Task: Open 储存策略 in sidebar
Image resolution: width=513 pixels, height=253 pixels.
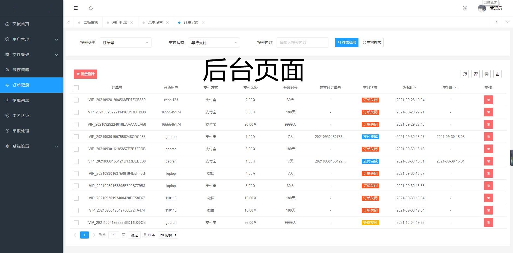Action: click(x=31, y=70)
